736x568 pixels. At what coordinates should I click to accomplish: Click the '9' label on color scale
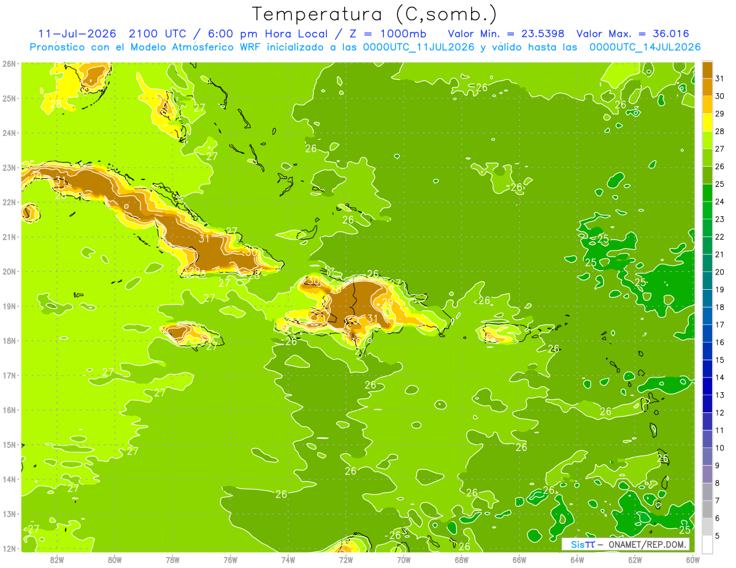click(718, 466)
